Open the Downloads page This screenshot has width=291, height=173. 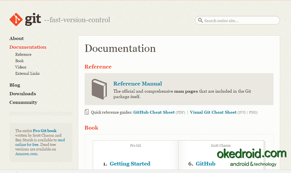click(x=22, y=94)
